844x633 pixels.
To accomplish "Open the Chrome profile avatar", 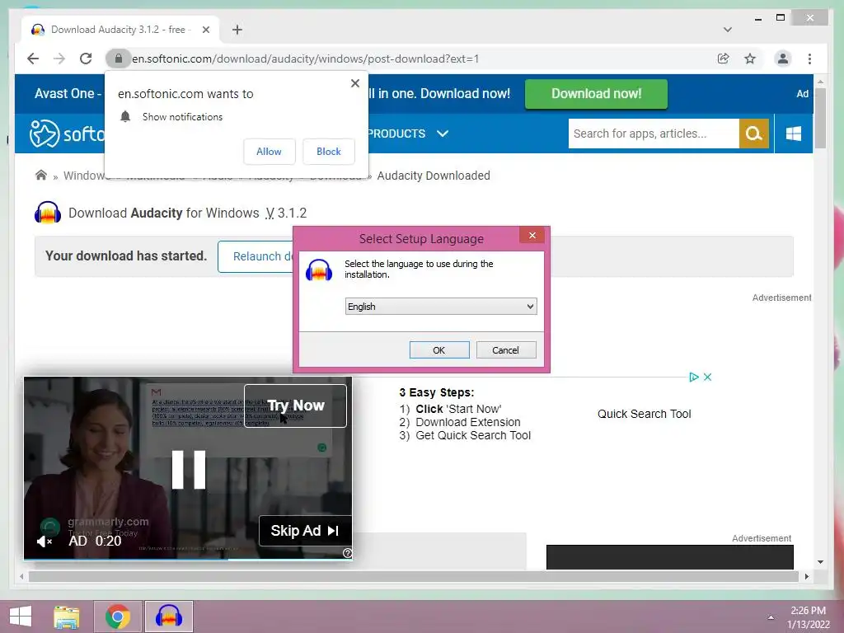I will pyautogui.click(x=783, y=59).
